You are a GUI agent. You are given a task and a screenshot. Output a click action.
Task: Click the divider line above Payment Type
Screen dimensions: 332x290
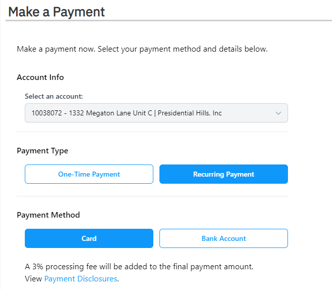point(152,132)
